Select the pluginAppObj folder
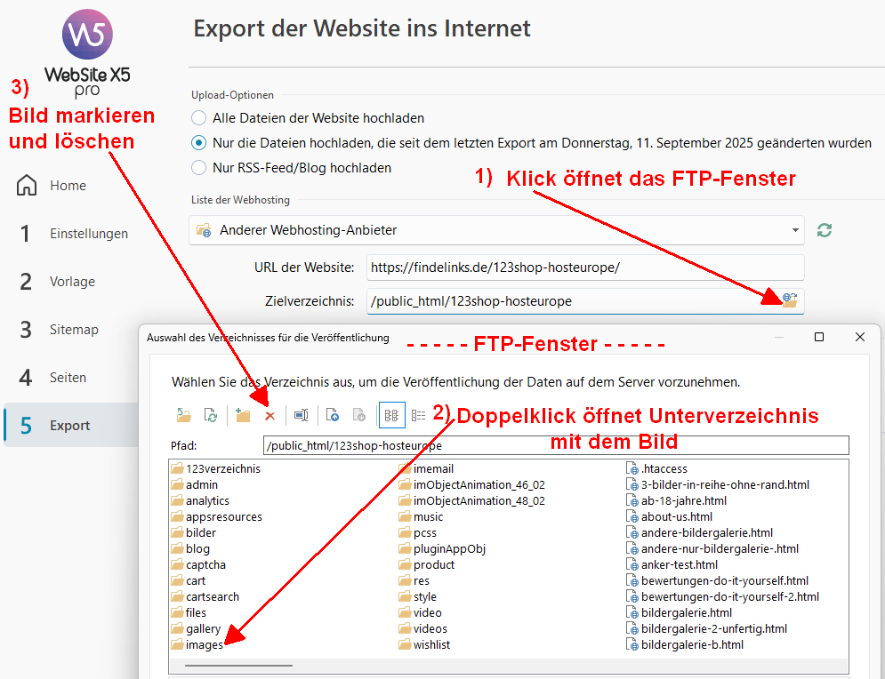 (443, 548)
